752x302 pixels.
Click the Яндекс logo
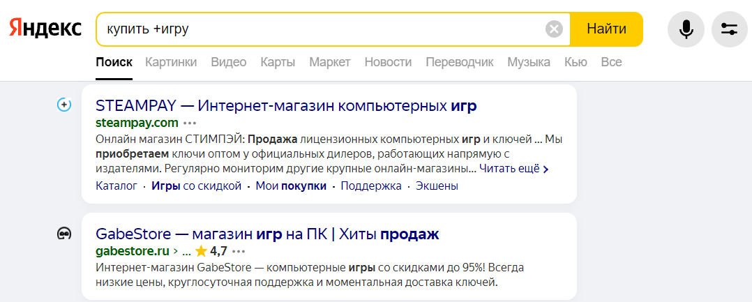(45, 29)
